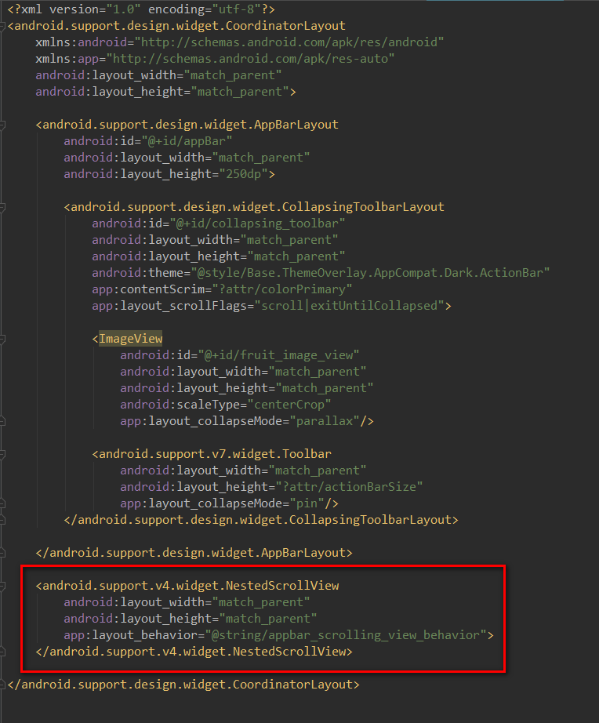Click the closing CoordinatorLayout tag text
599x723 pixels.
coord(183,685)
